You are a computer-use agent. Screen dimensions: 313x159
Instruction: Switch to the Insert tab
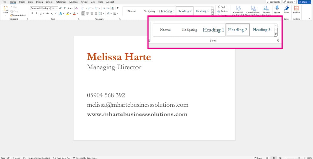click(22, 2)
